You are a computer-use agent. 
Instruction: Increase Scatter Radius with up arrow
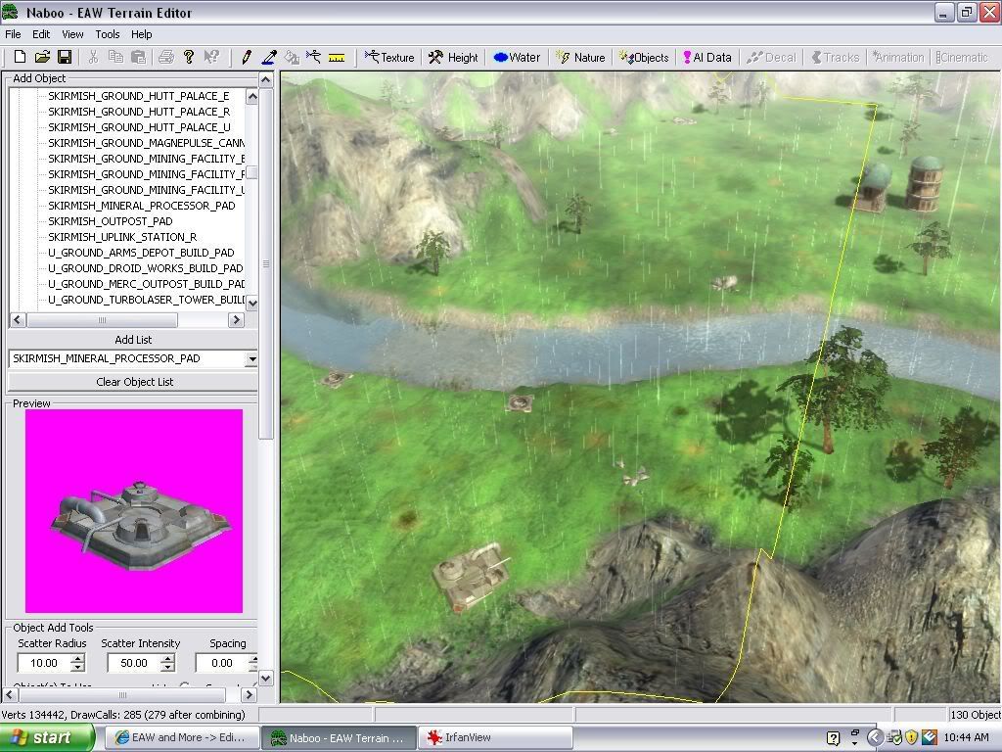tap(77, 659)
